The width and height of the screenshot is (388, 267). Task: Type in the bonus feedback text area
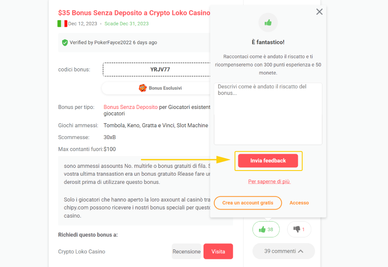click(x=268, y=114)
